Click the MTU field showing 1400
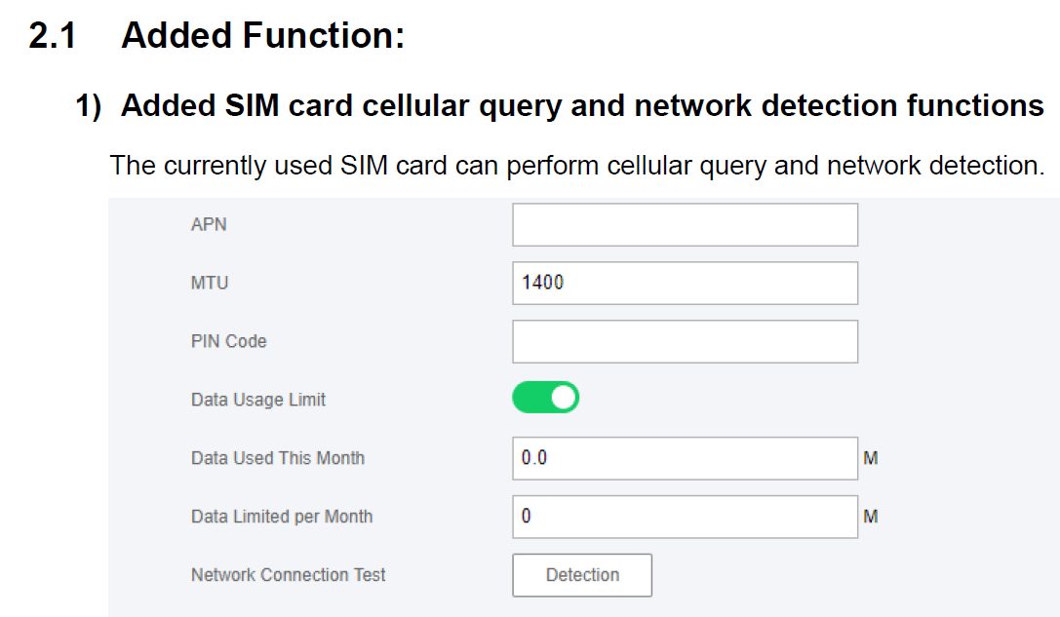1060x617 pixels. 685,283
